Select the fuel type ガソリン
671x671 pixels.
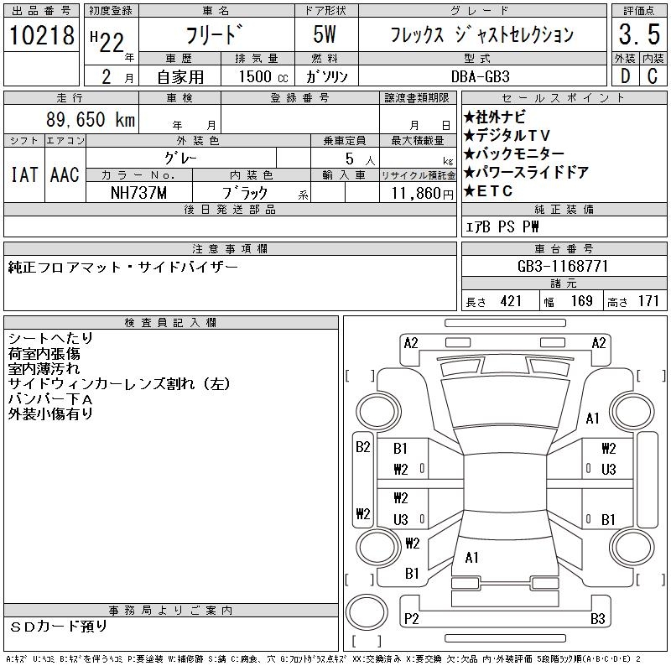click(x=327, y=76)
